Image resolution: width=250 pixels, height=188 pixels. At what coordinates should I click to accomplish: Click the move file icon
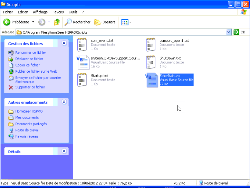[11, 59]
